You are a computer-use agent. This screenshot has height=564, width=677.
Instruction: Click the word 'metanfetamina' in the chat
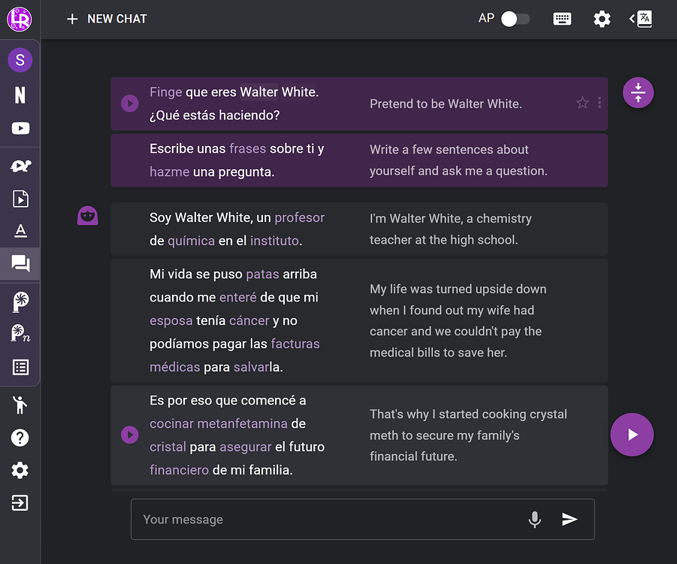[242, 423]
